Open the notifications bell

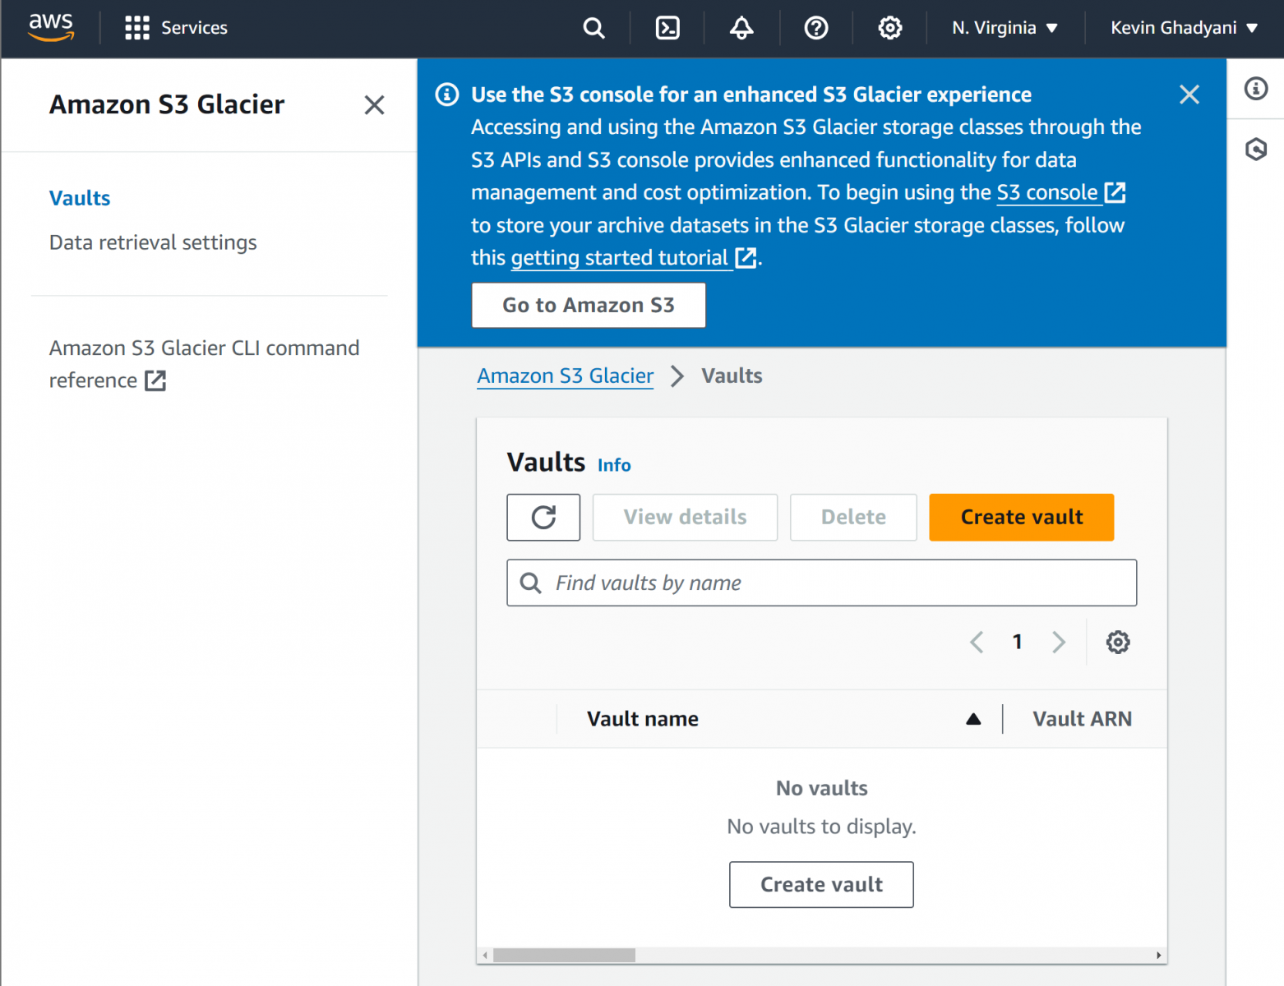pos(741,28)
